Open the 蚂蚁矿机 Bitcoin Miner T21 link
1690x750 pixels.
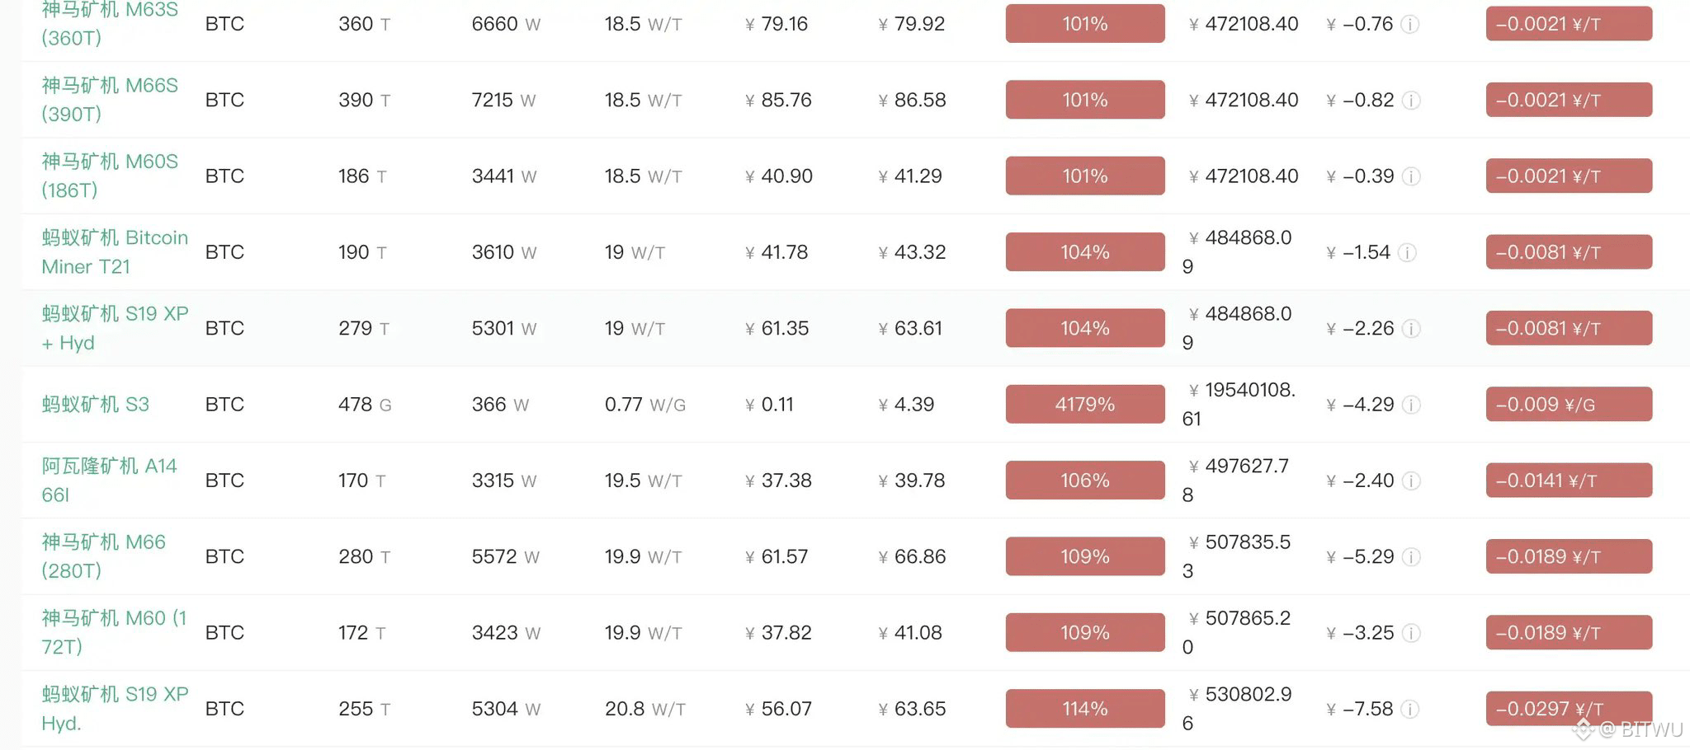tap(113, 251)
